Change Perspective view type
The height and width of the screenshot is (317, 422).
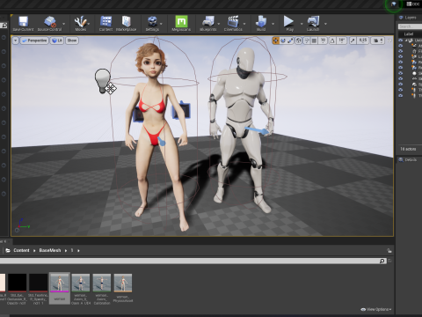(x=34, y=41)
